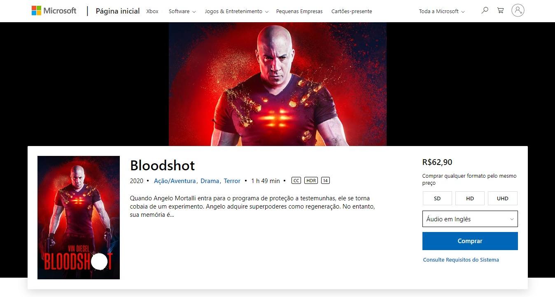The image size is (555, 297).
Task: Open the Xbox menu item
Action: click(152, 11)
